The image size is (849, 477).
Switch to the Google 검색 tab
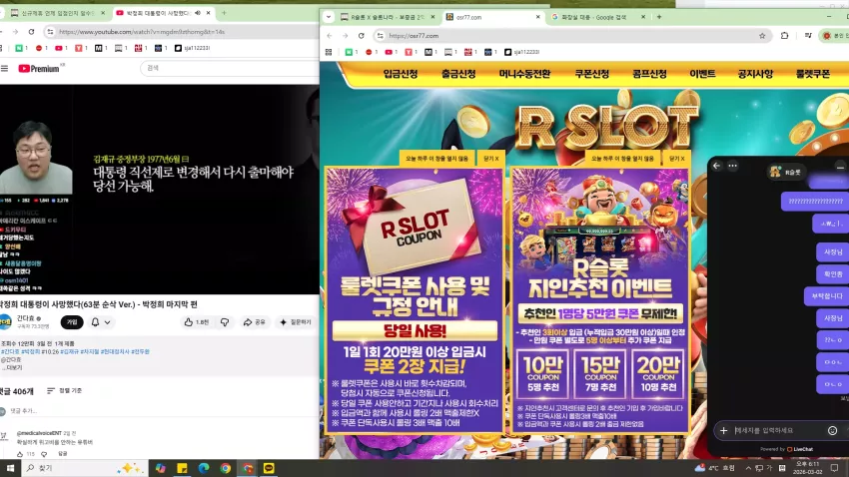coord(598,17)
